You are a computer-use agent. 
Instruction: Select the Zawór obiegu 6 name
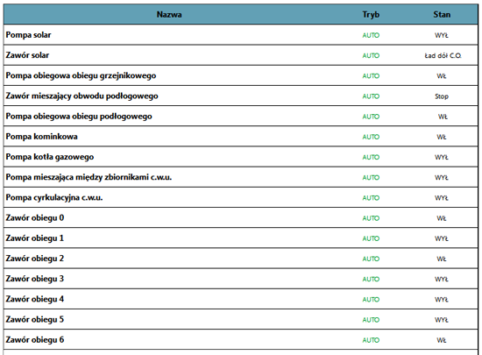coord(35,339)
